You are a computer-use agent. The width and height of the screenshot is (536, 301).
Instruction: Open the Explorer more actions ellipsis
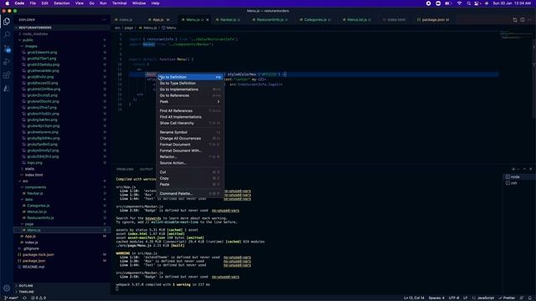(104, 20)
